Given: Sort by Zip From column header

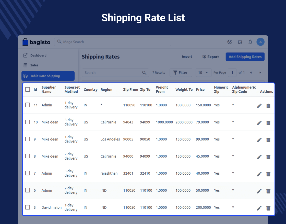Looking at the screenshot, I should click(130, 90).
